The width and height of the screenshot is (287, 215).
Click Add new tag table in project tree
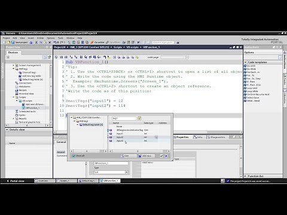[31, 76]
